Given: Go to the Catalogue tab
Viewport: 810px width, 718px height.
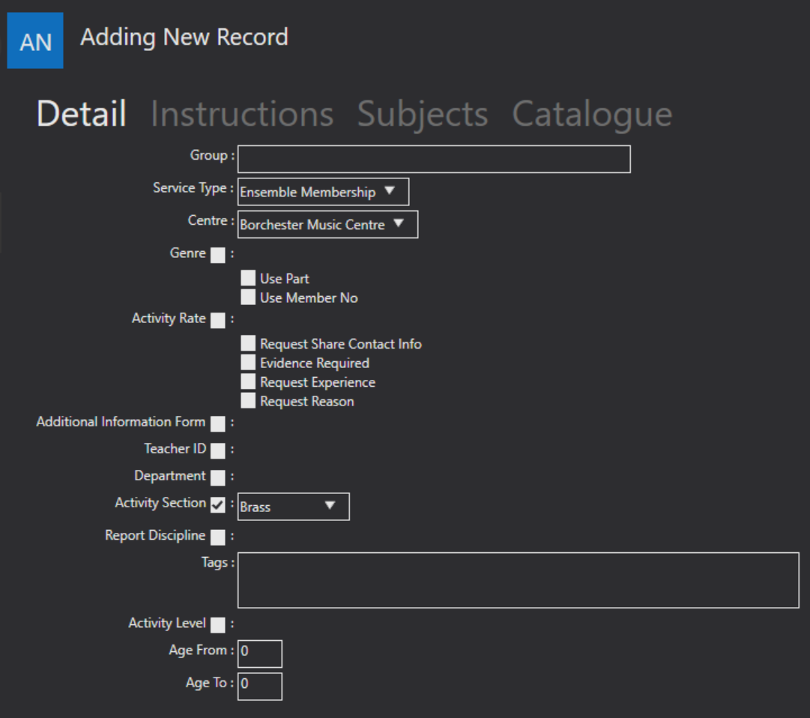Looking at the screenshot, I should pos(592,114).
